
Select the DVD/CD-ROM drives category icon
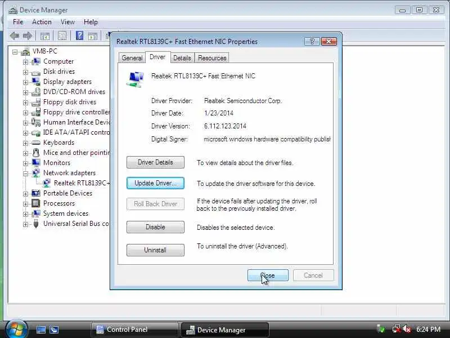36,92
